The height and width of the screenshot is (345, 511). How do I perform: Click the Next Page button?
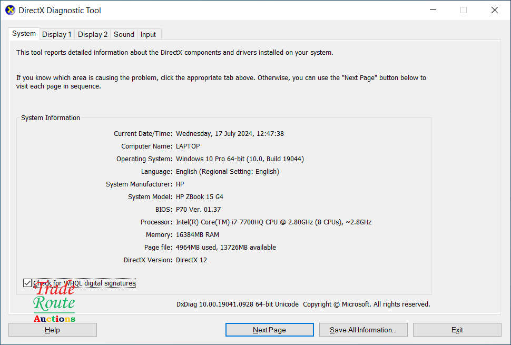coord(269,329)
